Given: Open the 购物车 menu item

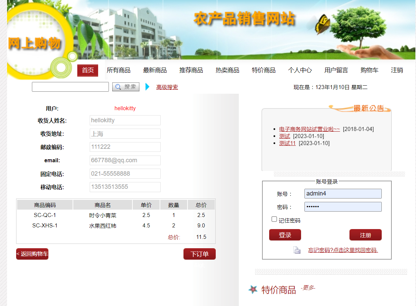Looking at the screenshot, I should [x=370, y=70].
